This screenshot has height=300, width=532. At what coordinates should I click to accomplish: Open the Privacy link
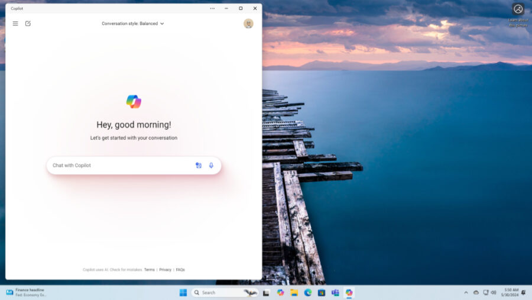166,270
